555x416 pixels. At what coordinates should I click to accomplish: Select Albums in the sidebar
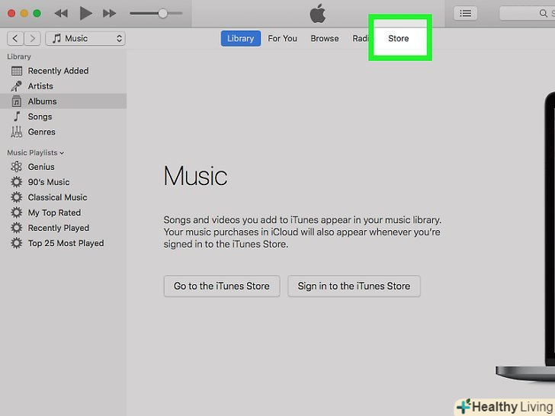tap(64, 101)
